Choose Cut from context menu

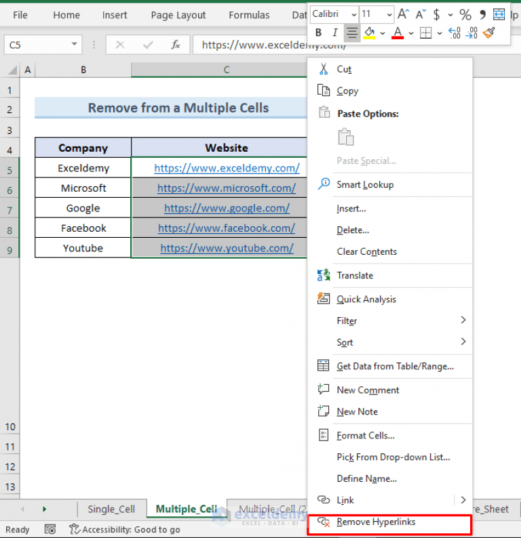click(x=390, y=69)
